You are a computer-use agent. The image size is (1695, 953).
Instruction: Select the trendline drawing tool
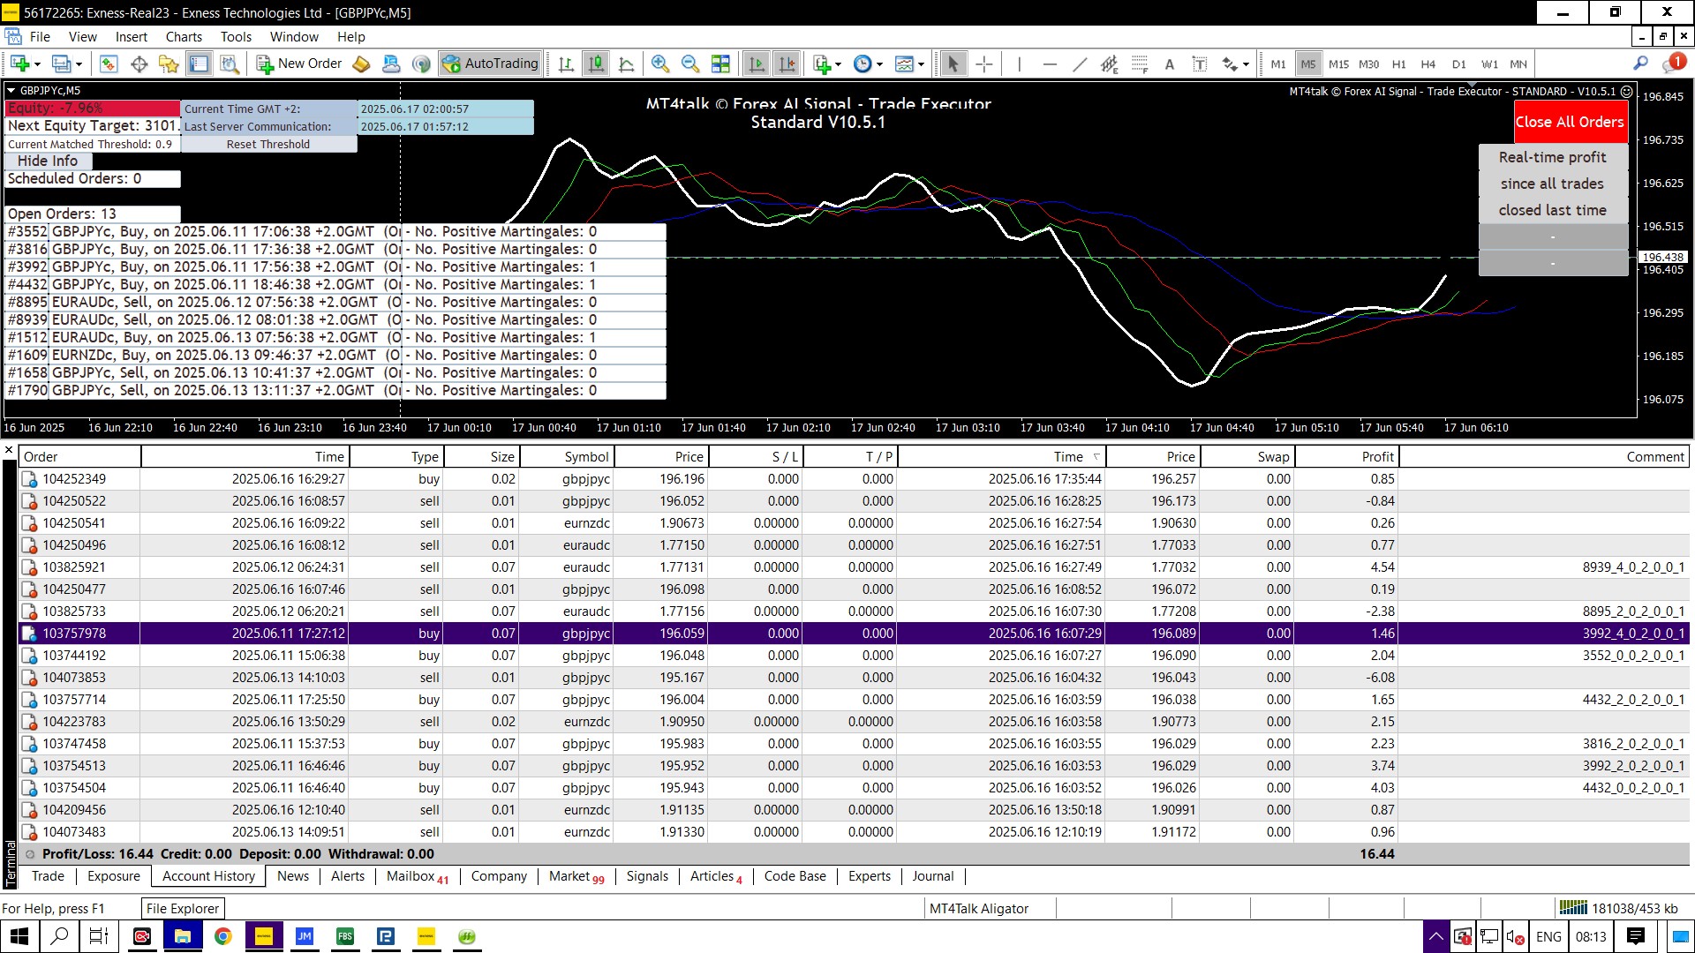1080,64
